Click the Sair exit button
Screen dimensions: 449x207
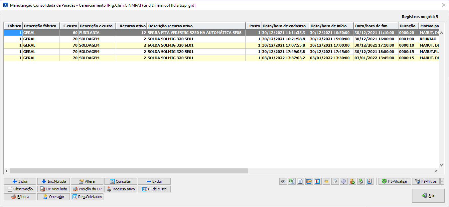pos(428,196)
